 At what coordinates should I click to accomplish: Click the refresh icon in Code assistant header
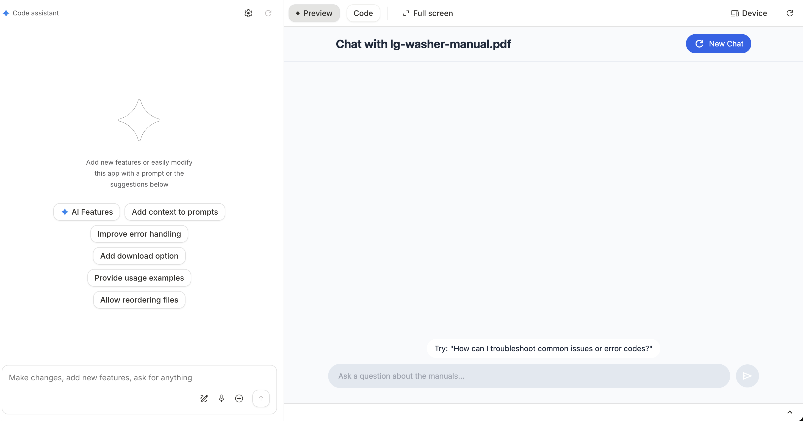pos(268,13)
